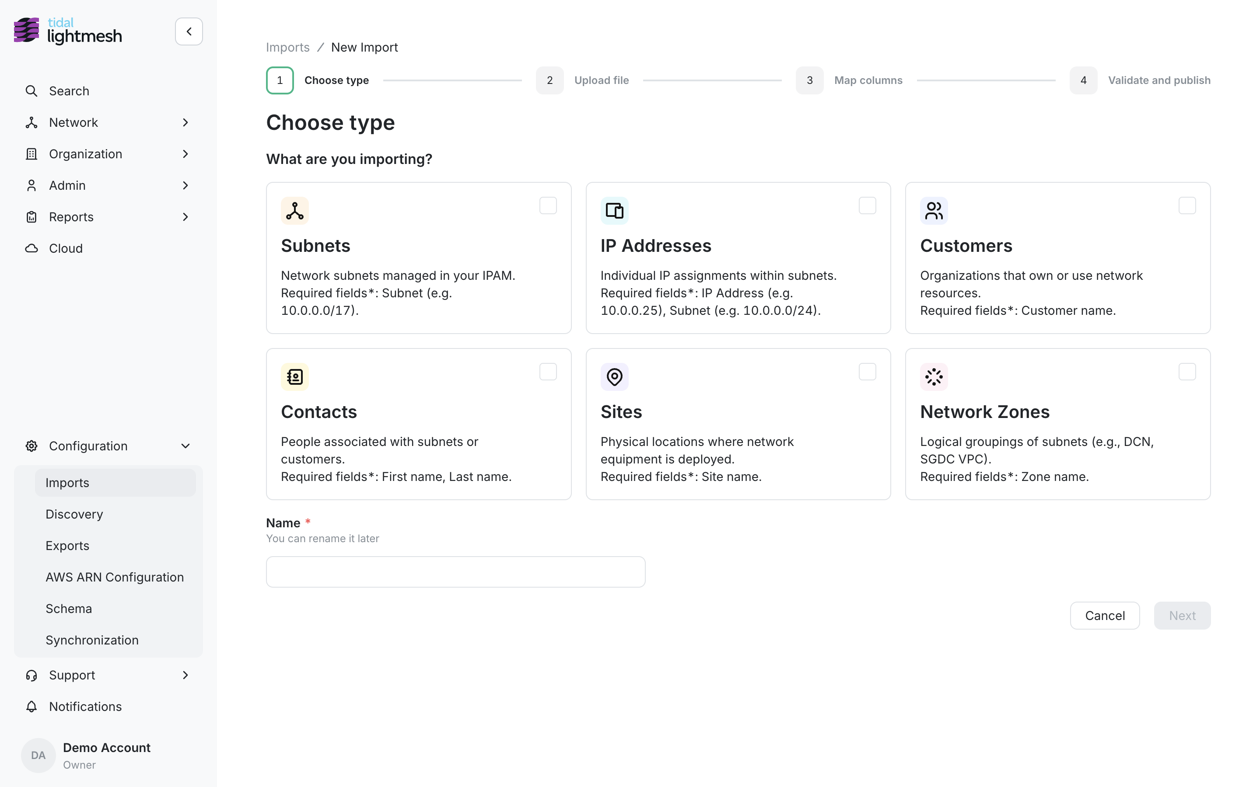
Task: Click the Subnets card icon
Action: (x=295, y=211)
